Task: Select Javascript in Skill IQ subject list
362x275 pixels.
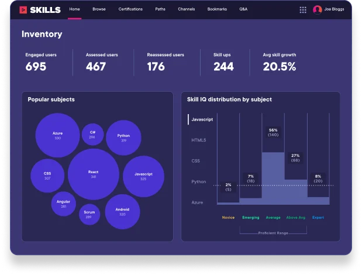Action: [x=202, y=119]
